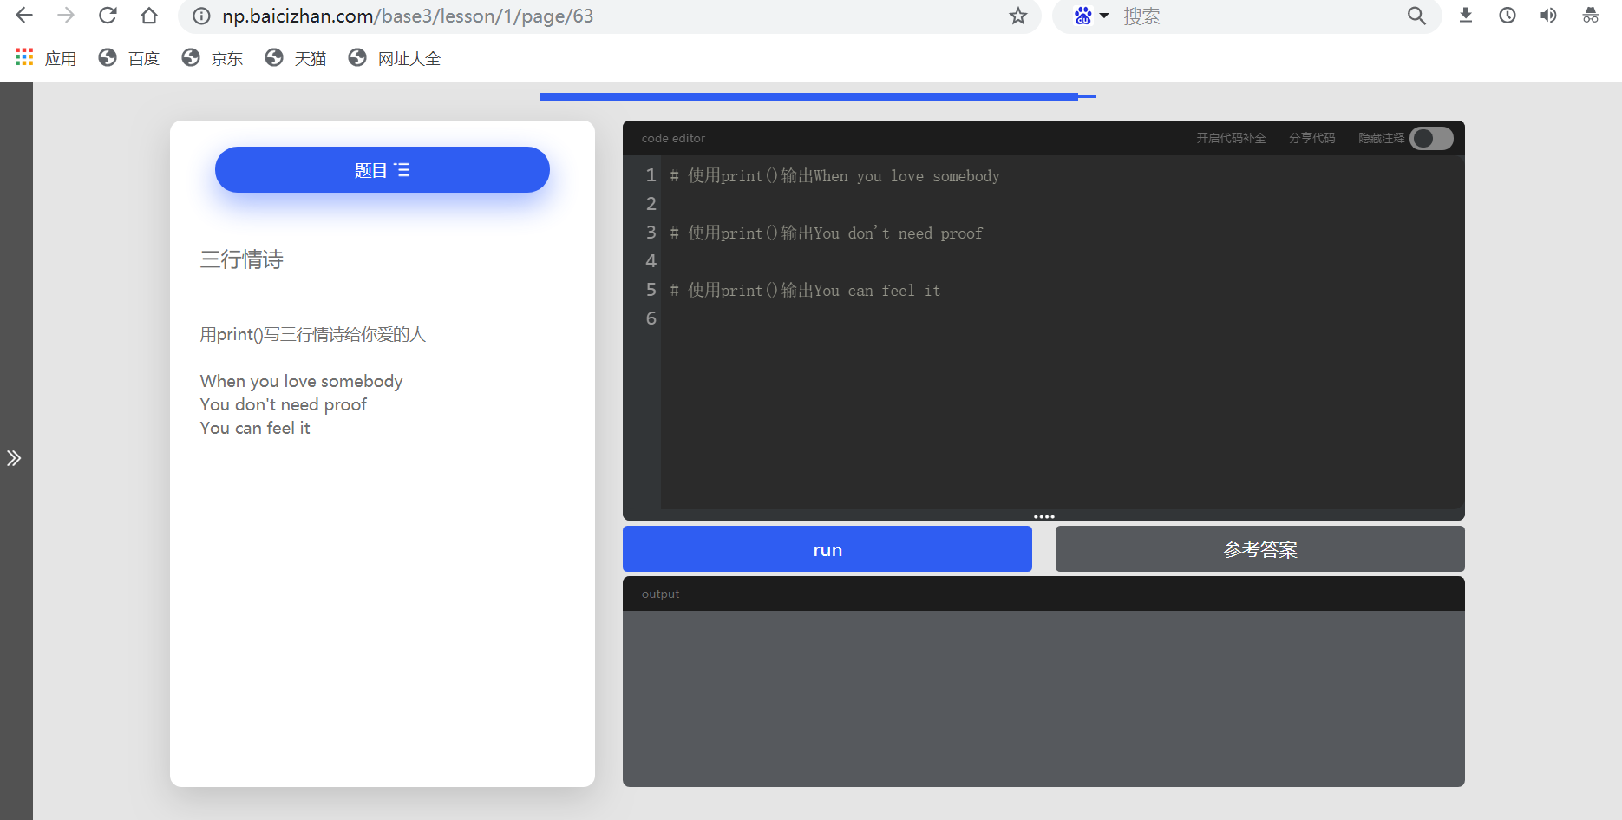Enable 开启代码补全 code completion

tap(1231, 139)
